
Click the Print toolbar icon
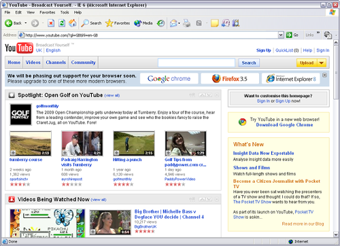click(x=187, y=23)
